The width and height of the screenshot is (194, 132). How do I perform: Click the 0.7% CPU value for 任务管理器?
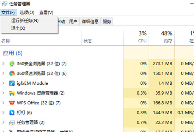click(142, 122)
